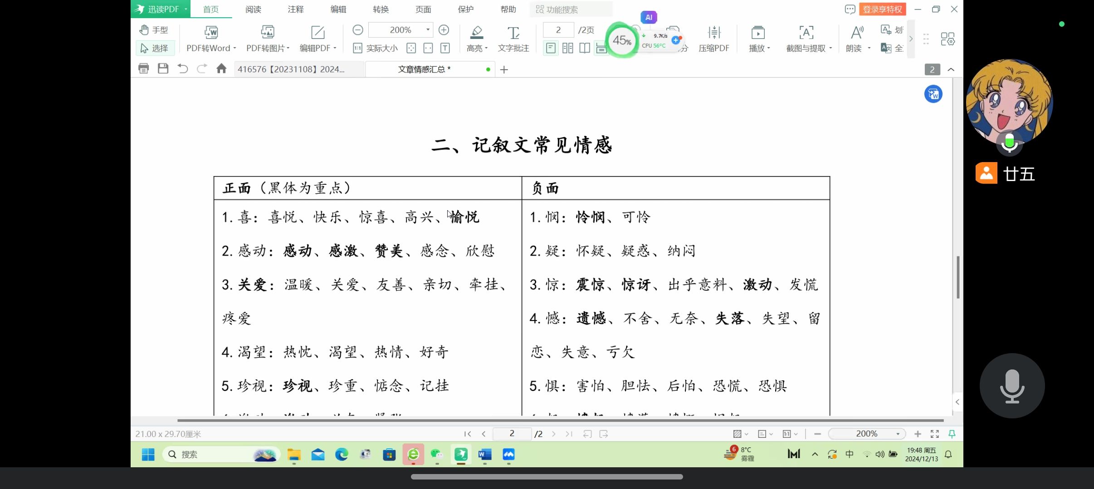1094x489 pixels.
Task: Click the print icon in quick toolbar
Action: 143,69
